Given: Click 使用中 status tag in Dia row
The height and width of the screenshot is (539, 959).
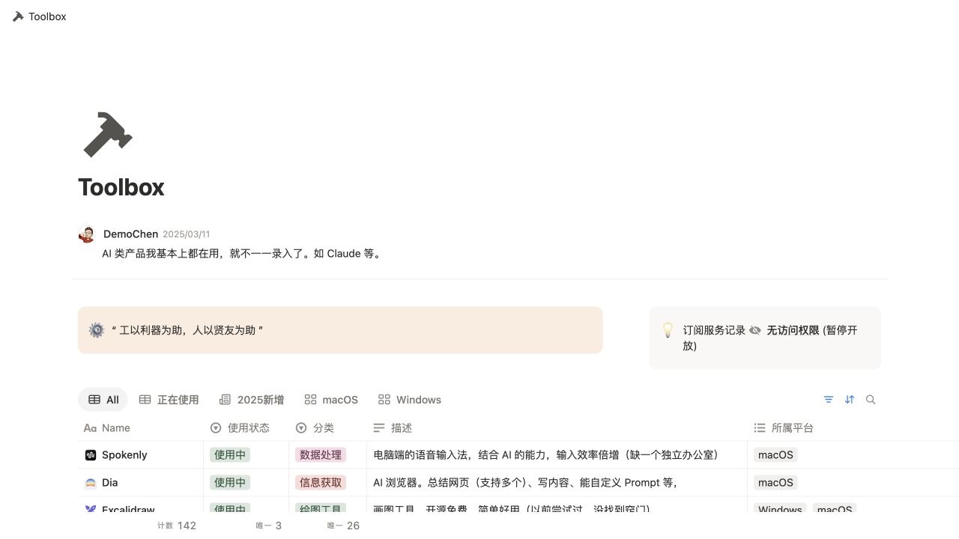Looking at the screenshot, I should tap(230, 483).
